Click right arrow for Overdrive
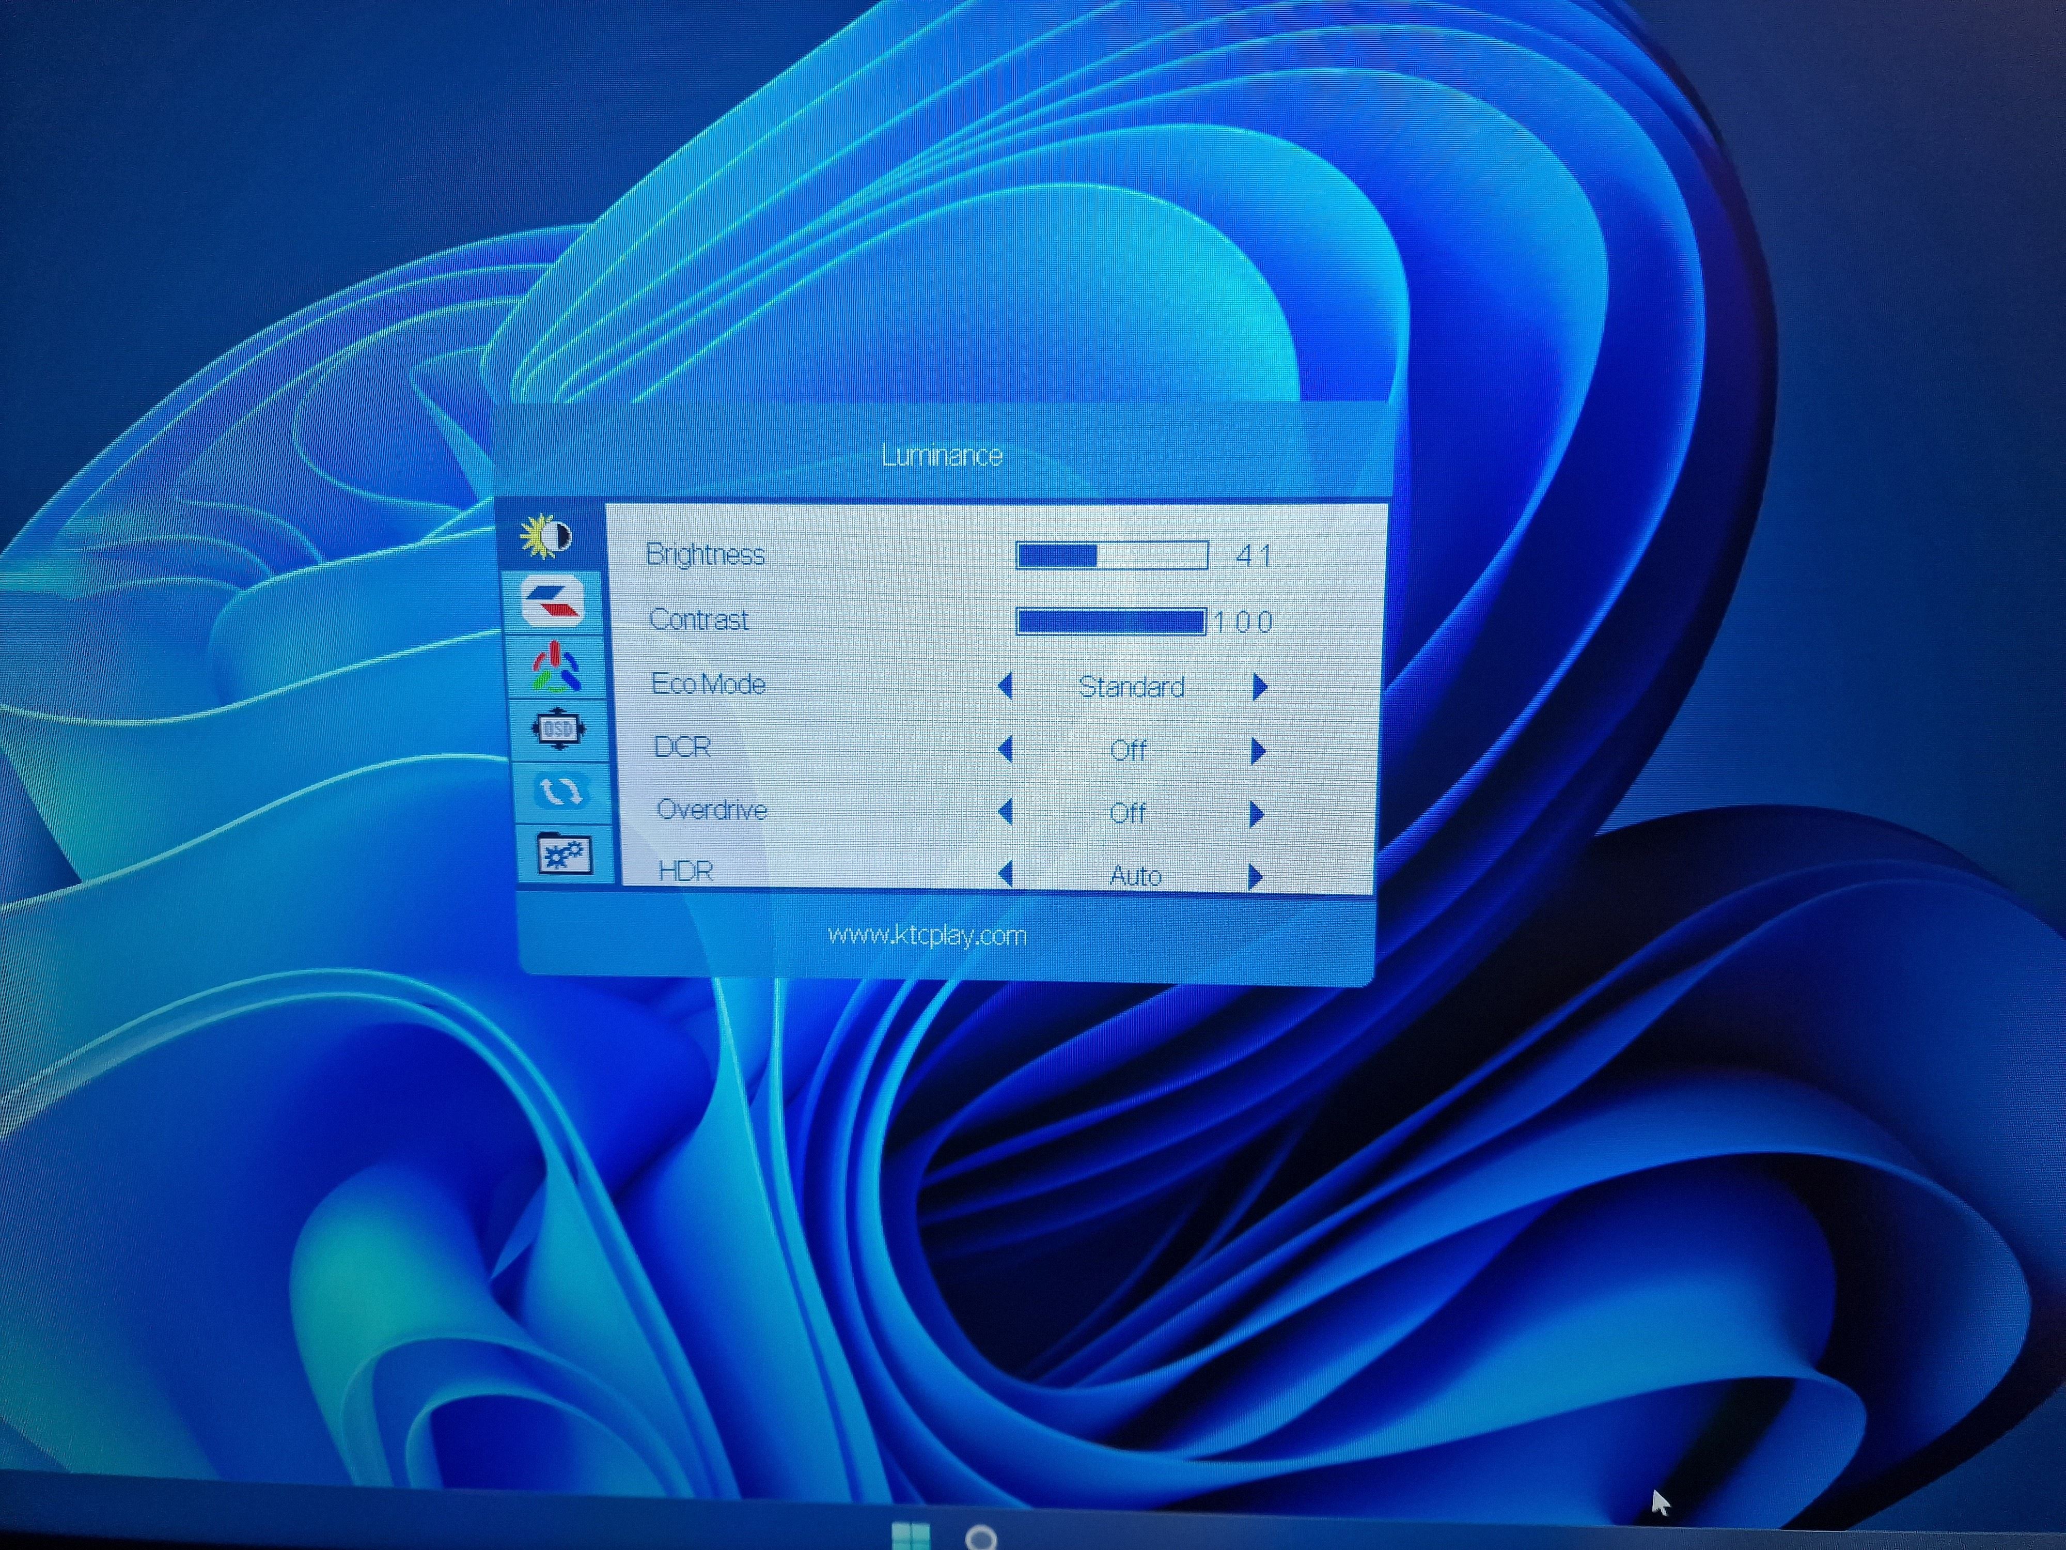This screenshot has height=1550, width=2066. (x=1257, y=814)
